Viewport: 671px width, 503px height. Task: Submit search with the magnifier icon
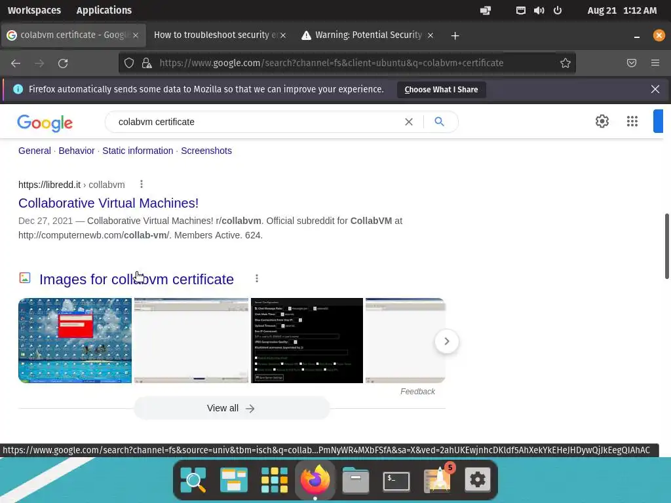click(439, 121)
